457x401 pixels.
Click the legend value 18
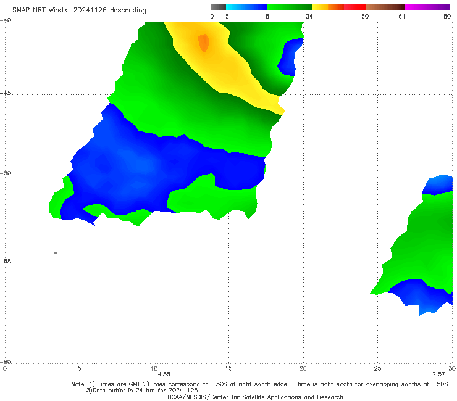[x=266, y=16]
